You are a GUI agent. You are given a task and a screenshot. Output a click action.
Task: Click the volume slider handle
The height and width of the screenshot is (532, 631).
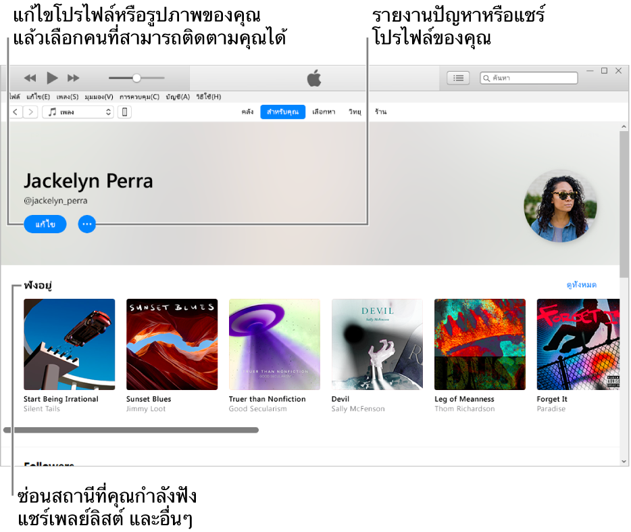tap(136, 78)
